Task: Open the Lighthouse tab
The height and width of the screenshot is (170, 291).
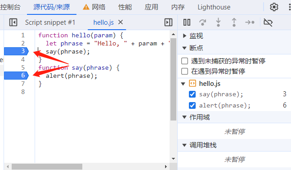Action: pyautogui.click(x=214, y=7)
